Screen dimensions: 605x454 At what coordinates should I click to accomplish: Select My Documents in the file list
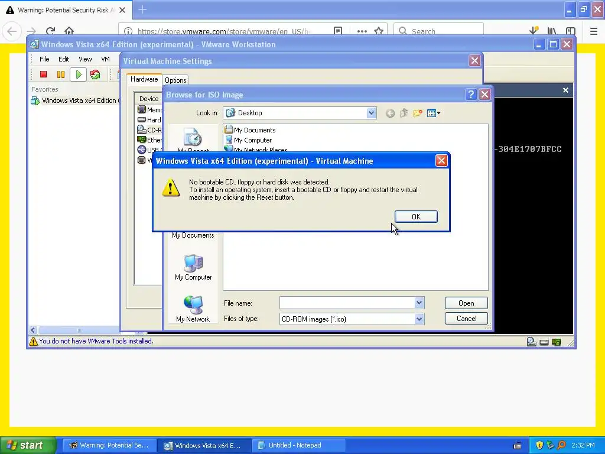coord(250,129)
